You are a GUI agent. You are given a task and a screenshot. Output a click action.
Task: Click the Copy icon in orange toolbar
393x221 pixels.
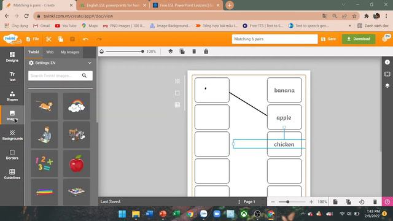pos(61,39)
